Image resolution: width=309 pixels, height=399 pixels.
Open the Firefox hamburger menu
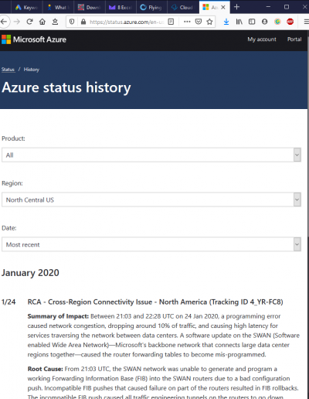click(x=306, y=22)
